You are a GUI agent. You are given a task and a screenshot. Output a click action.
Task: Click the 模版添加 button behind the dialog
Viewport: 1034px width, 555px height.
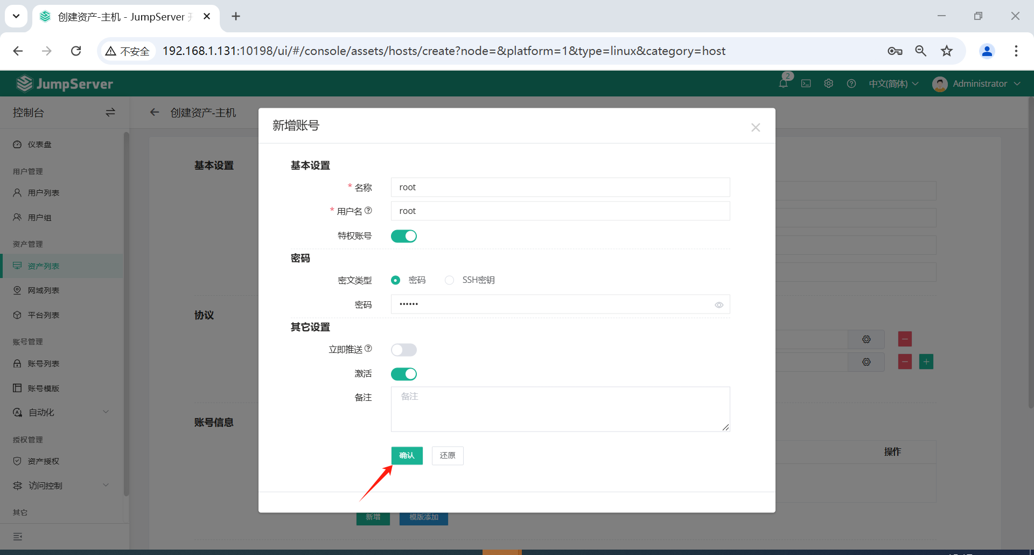point(424,518)
